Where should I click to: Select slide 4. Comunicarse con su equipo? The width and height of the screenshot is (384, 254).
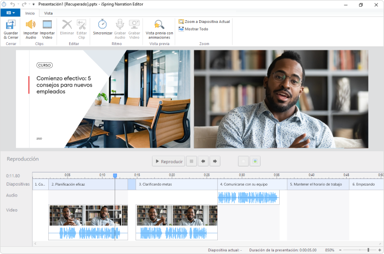pyautogui.click(x=252, y=184)
